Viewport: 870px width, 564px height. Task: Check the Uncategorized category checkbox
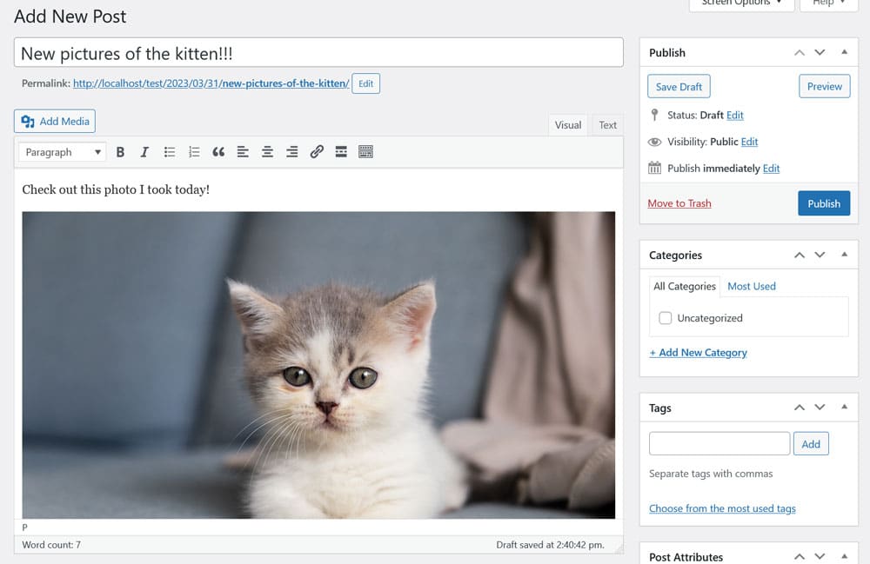point(666,318)
